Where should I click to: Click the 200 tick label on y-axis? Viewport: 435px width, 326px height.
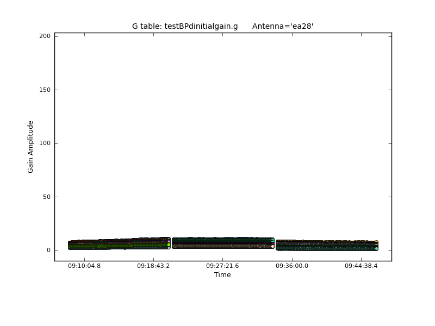point(45,36)
